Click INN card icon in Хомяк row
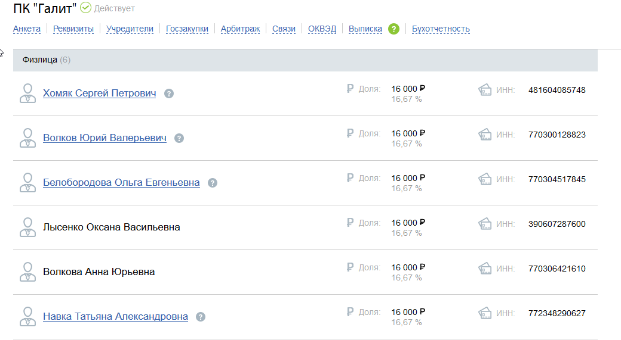 click(485, 90)
